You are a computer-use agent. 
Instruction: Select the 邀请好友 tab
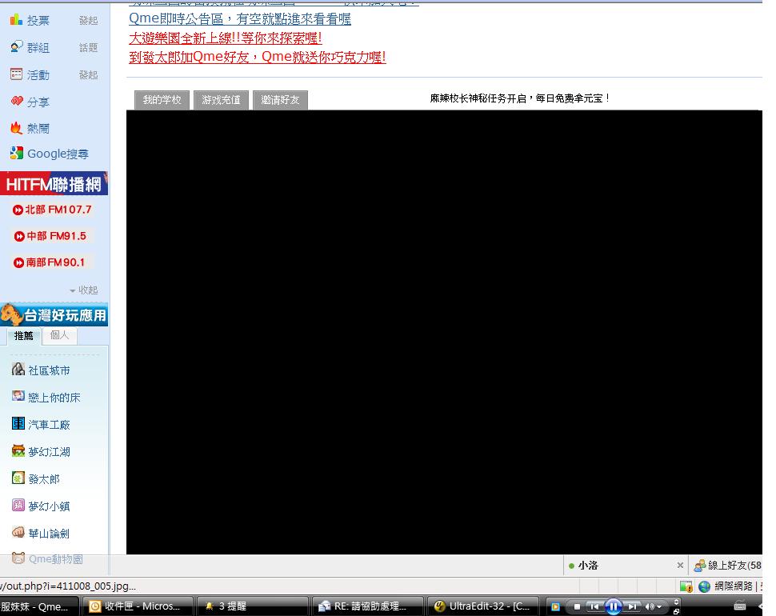pos(280,100)
